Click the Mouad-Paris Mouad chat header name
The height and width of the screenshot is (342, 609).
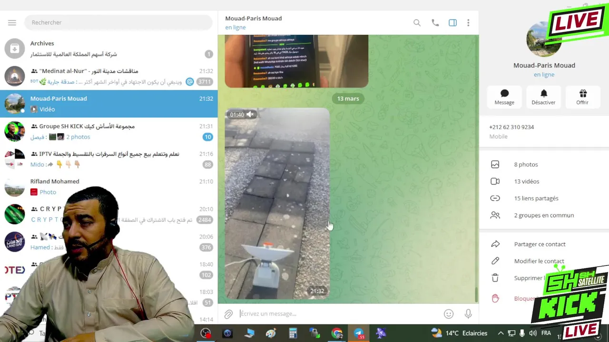click(x=254, y=19)
